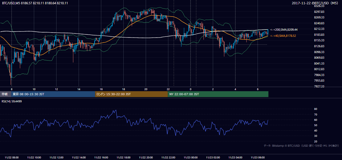Click hour label 18 under the price chart
The image size is (342, 160).
point(123,89)
